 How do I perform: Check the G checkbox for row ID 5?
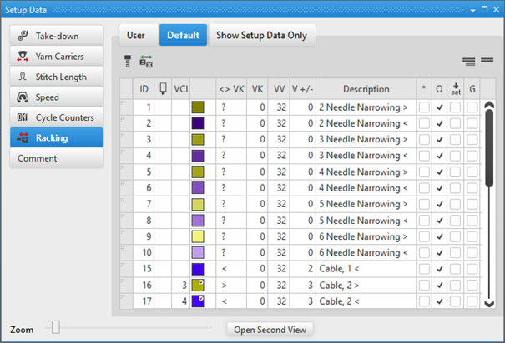[x=472, y=172]
